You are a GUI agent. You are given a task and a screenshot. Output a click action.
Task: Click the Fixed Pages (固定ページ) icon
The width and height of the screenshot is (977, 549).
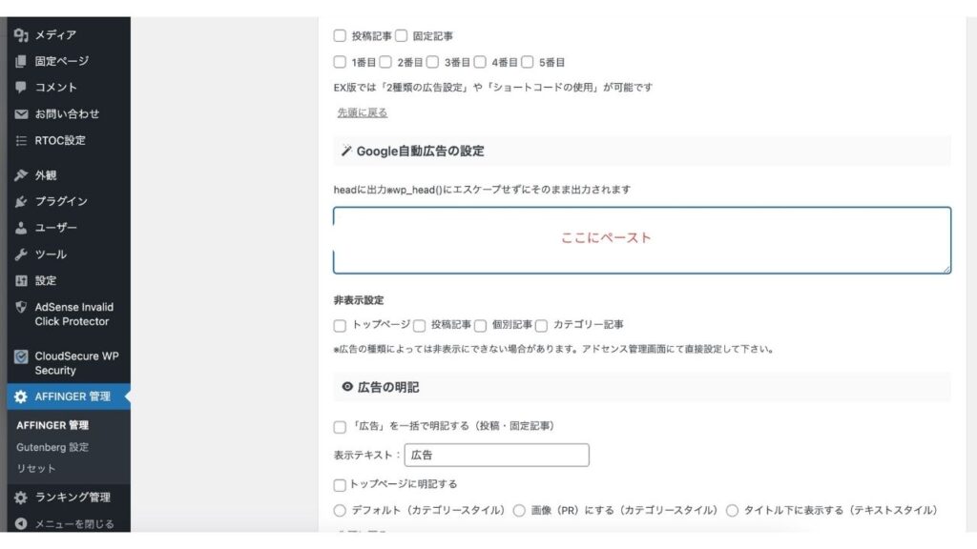click(21, 61)
